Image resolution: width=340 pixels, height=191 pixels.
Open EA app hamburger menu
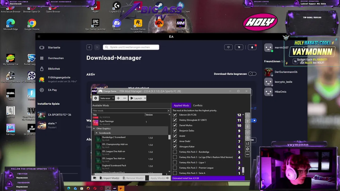(x=39, y=37)
